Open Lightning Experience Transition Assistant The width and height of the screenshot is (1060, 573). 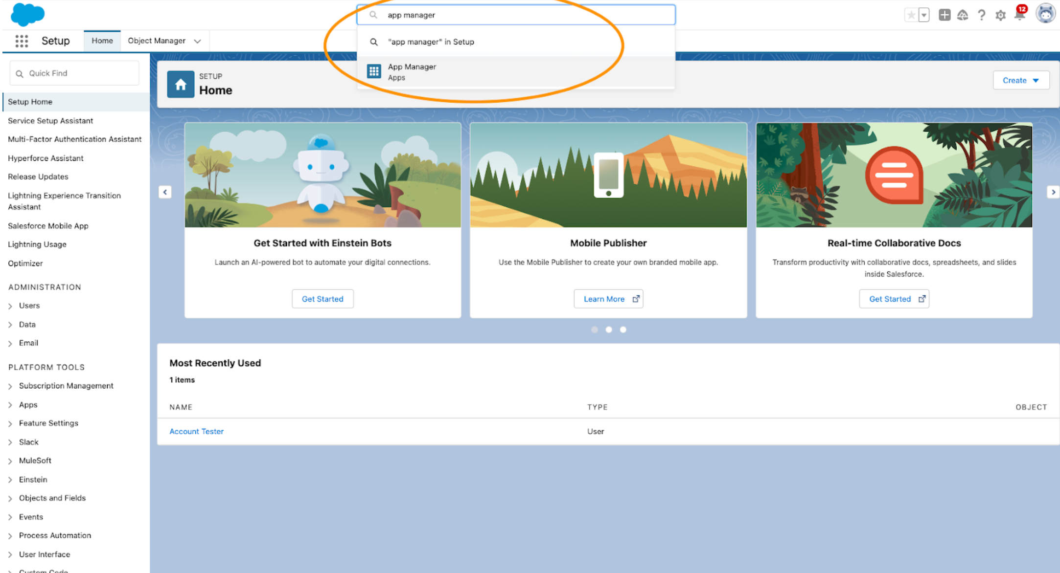point(64,201)
